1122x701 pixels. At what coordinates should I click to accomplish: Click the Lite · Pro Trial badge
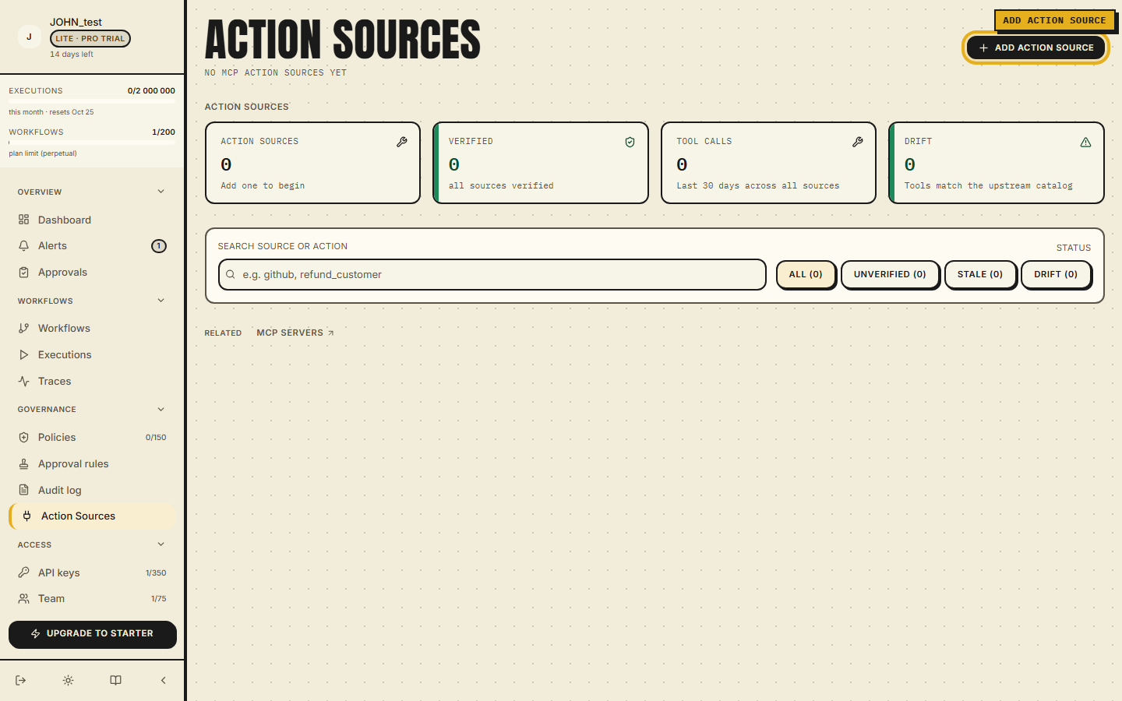coord(90,38)
